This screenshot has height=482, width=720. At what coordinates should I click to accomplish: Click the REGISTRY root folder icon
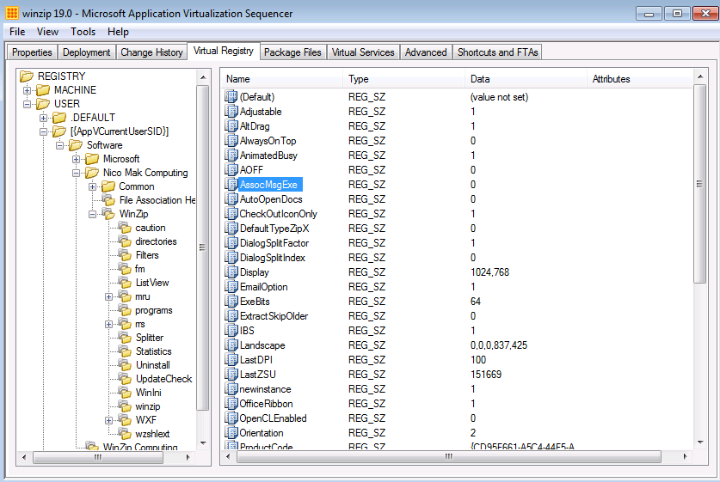pyautogui.click(x=27, y=76)
